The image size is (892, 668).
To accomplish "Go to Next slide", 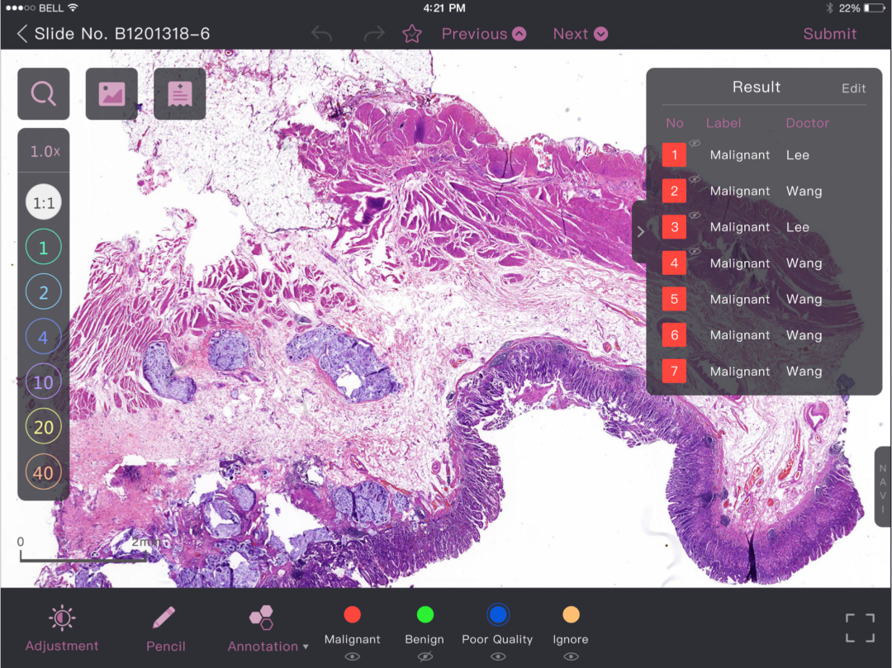I will pos(580,34).
